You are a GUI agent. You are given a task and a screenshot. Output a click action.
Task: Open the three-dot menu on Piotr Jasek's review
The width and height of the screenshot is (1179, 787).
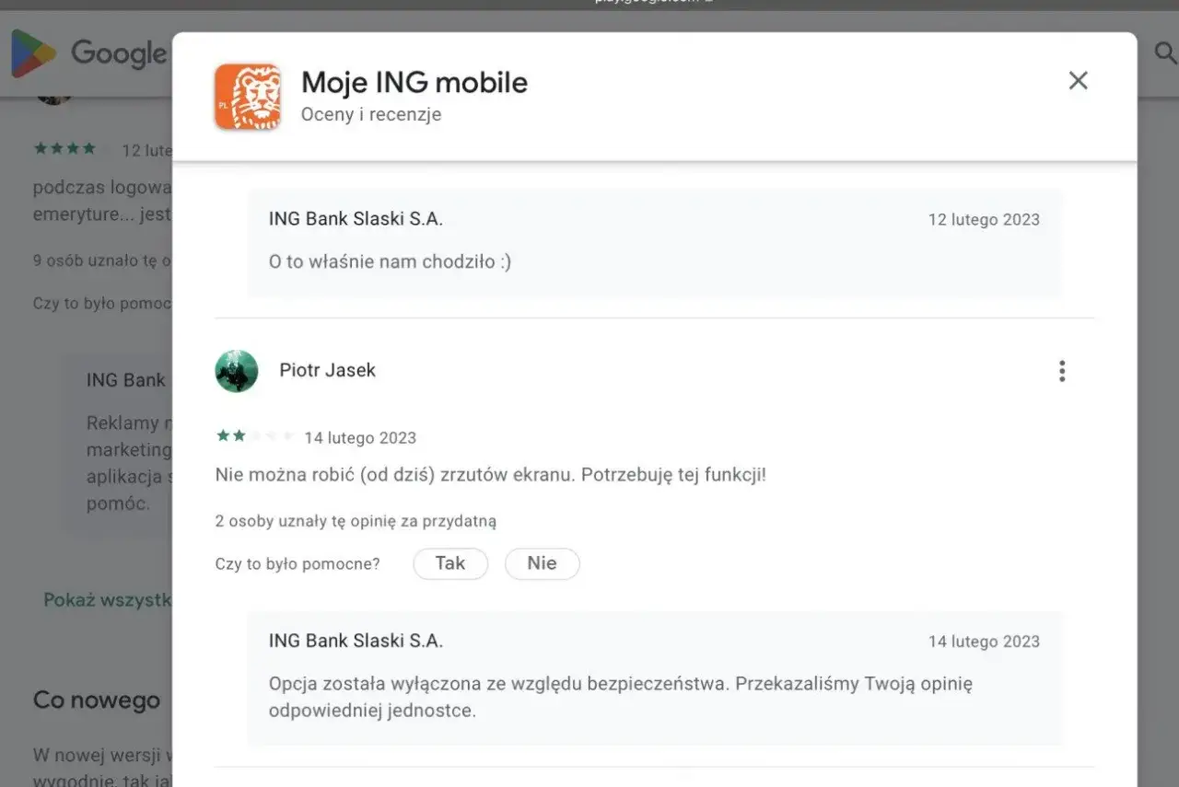coord(1062,371)
